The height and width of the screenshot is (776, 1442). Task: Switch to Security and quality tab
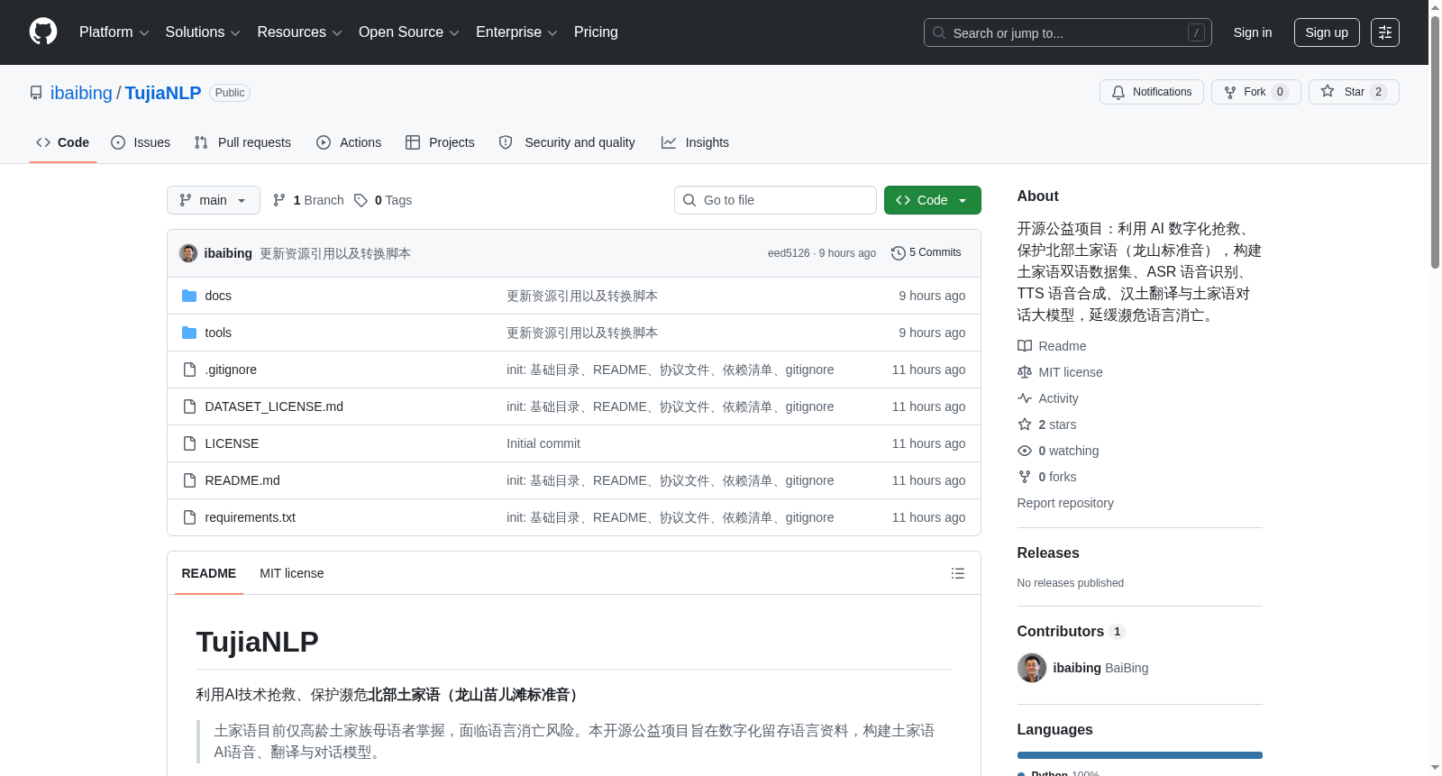click(x=567, y=142)
